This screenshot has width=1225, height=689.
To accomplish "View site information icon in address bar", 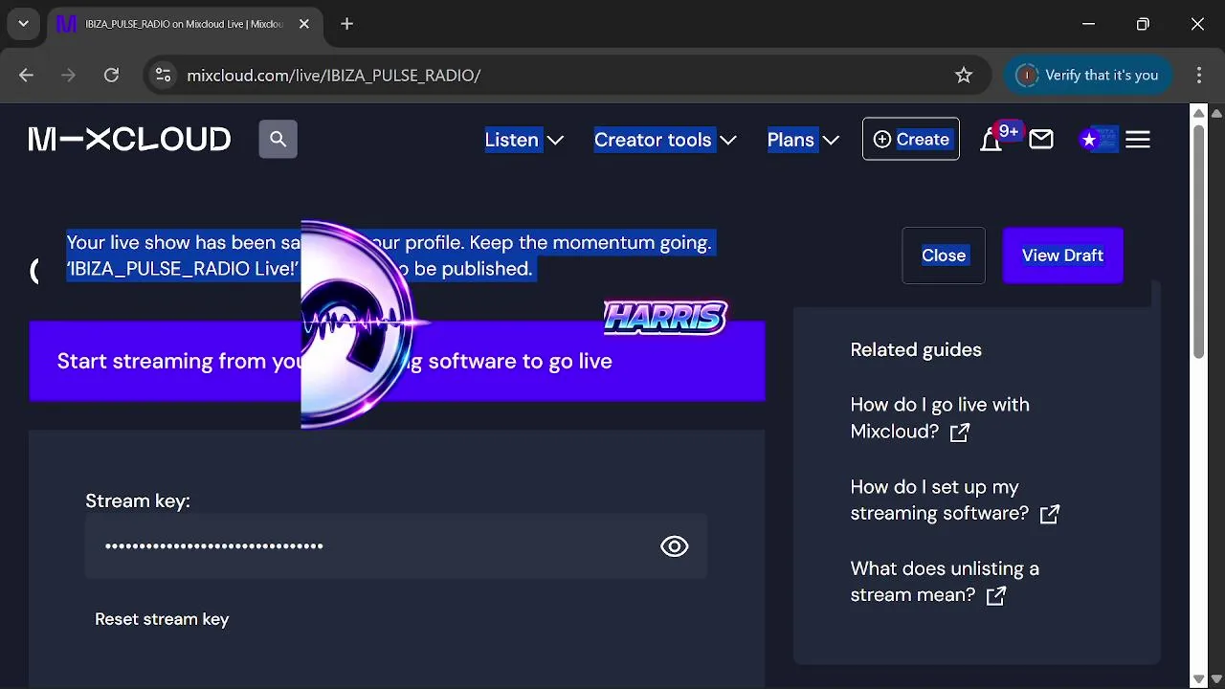I will (163, 75).
